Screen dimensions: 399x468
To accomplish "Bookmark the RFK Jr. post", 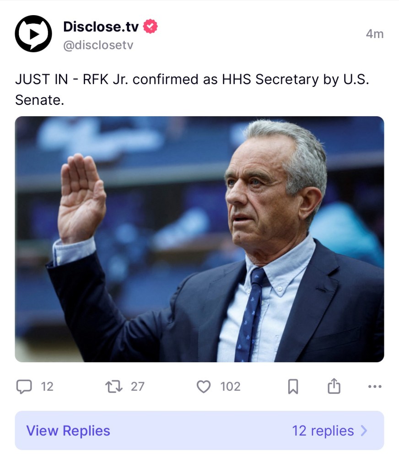I will (x=293, y=387).
